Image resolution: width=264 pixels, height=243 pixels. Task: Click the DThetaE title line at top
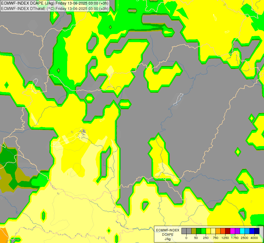(x=55, y=8)
